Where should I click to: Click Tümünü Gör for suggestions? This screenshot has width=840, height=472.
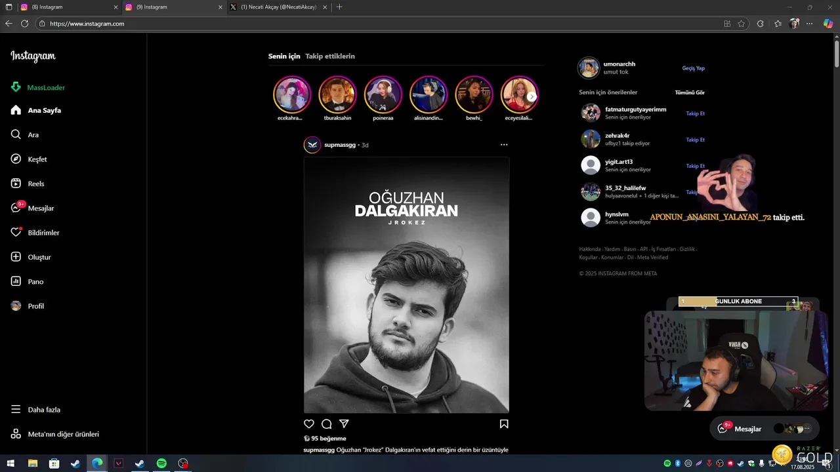pos(690,92)
